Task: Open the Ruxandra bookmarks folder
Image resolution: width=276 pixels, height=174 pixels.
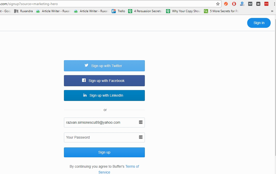Action: coord(24,11)
